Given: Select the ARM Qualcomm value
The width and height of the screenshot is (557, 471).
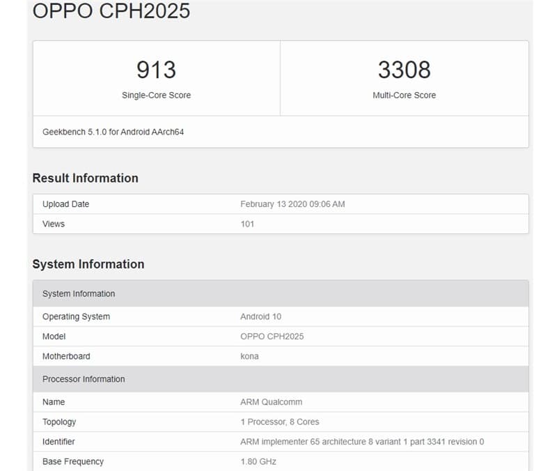Looking at the screenshot, I should pos(271,402).
